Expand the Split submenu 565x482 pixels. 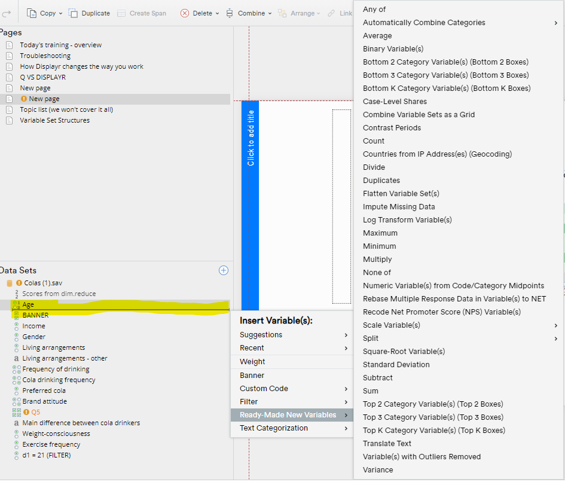(x=556, y=338)
